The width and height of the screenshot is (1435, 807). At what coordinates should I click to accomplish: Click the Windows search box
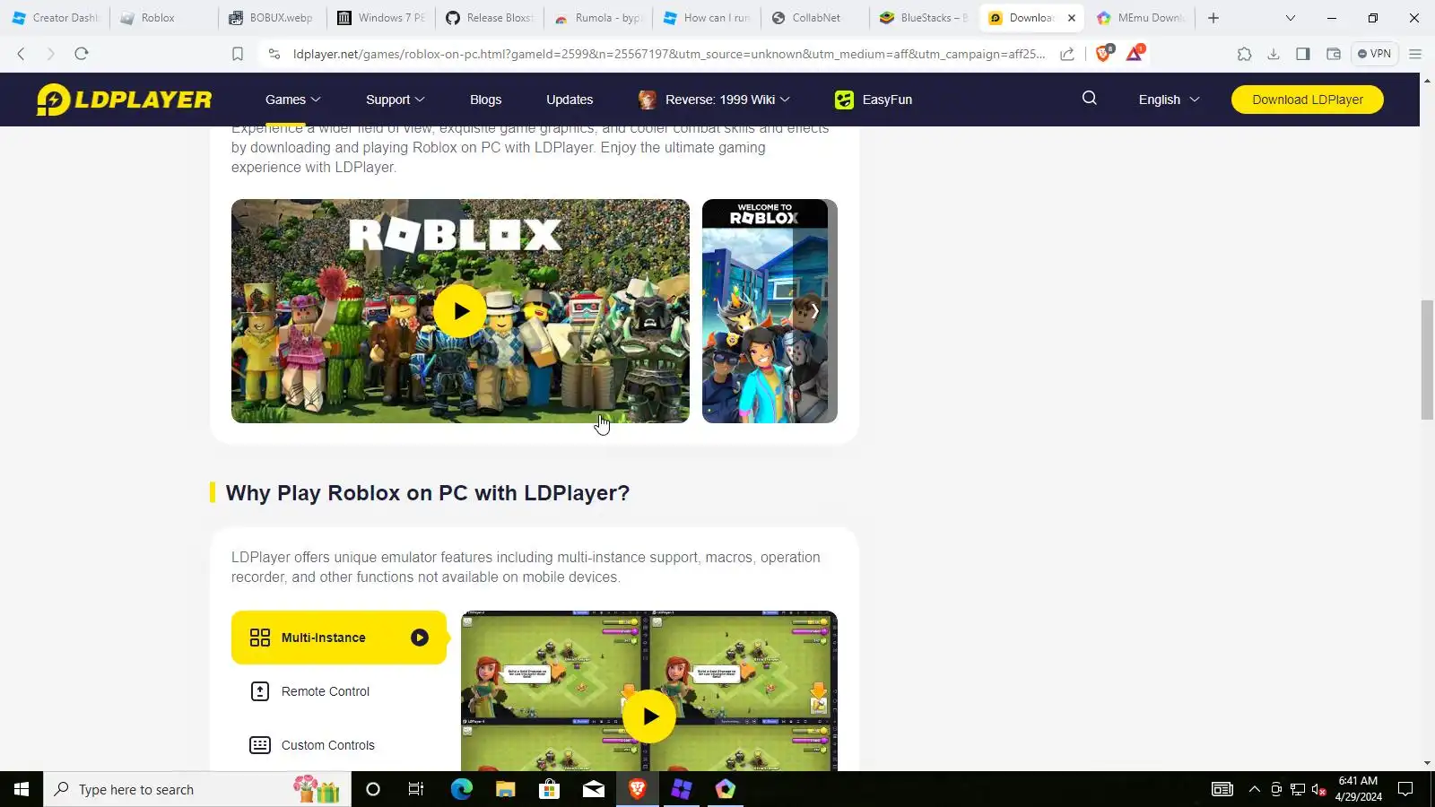tap(197, 789)
